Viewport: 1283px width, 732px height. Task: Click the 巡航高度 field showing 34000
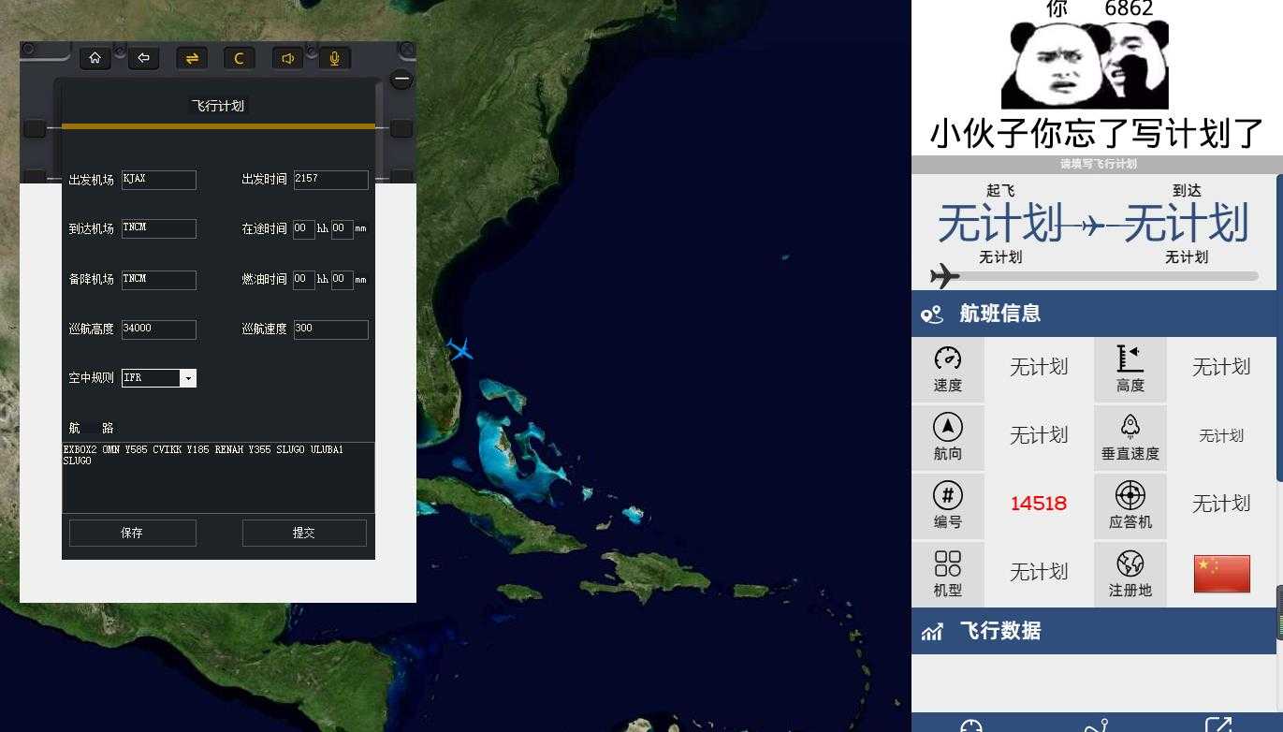(x=158, y=329)
